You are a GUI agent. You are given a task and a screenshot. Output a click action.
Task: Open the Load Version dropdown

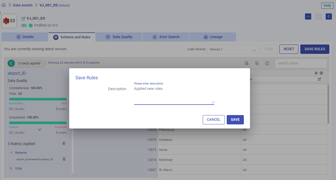(233, 49)
